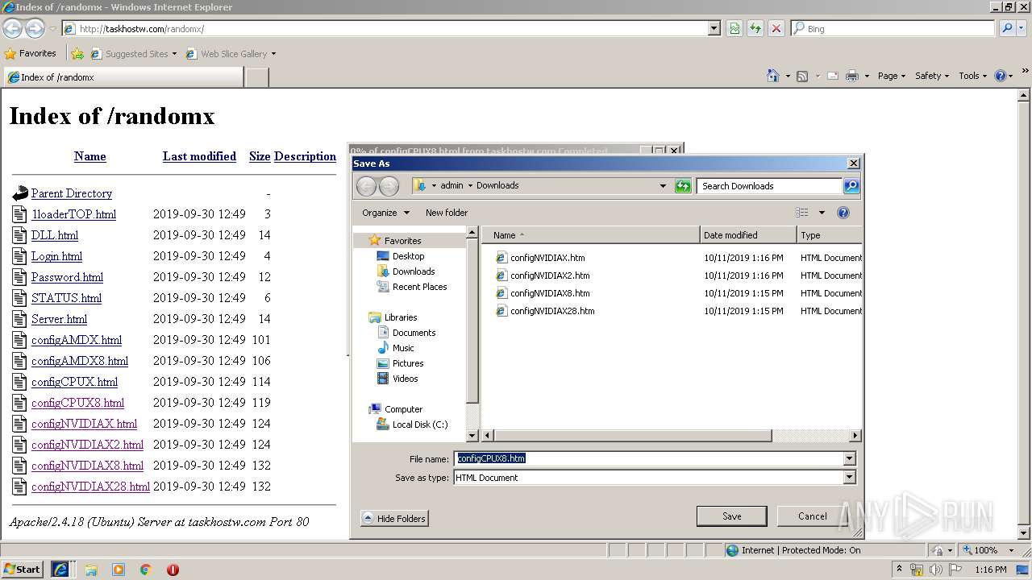The width and height of the screenshot is (1032, 580).
Task: Click the Help question mark icon in IE
Action: point(1001,76)
